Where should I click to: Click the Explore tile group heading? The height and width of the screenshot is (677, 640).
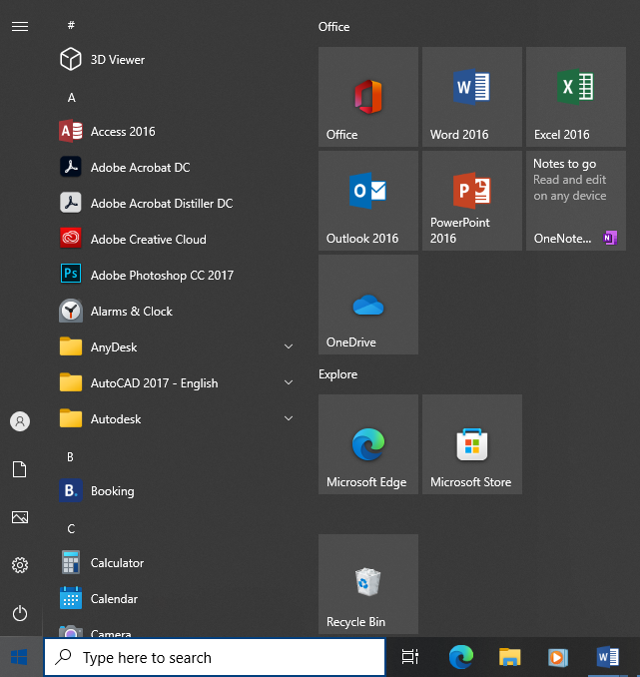click(x=337, y=374)
